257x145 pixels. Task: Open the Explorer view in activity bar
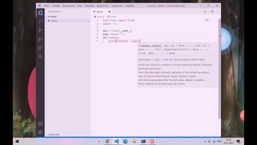coord(40,13)
